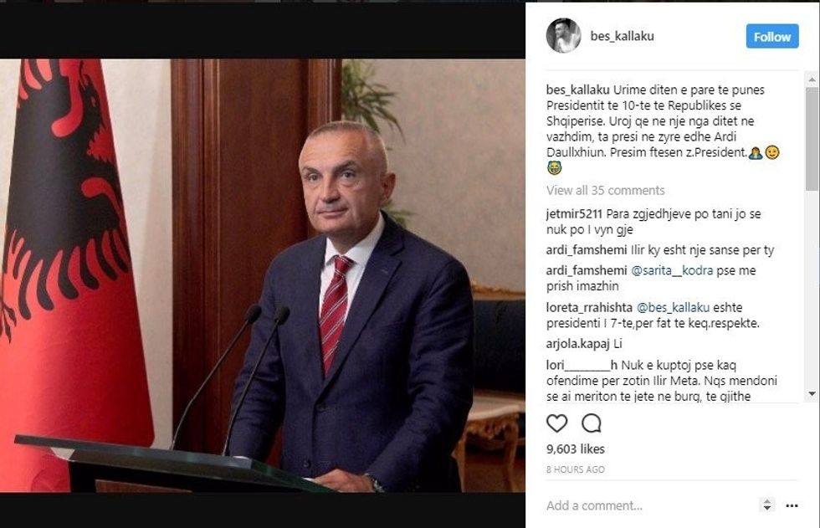Open the 8 hours ago timestamp link

point(576,469)
